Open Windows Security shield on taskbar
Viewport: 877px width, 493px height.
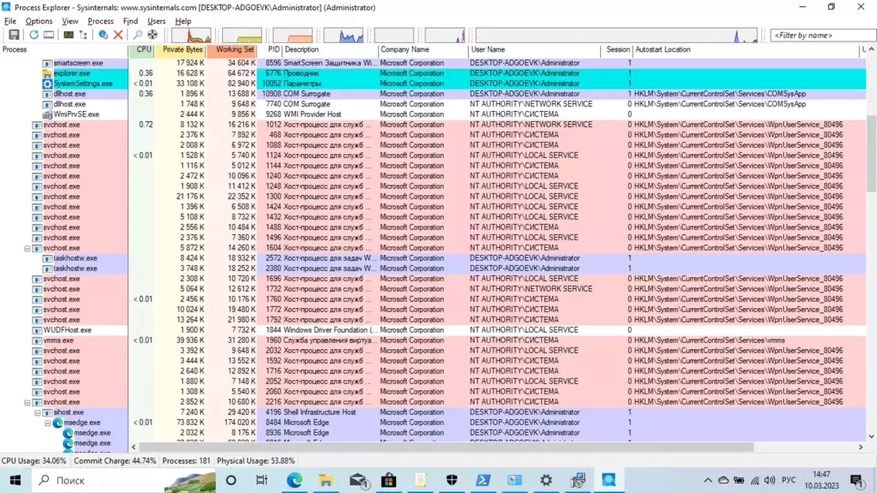pos(452,480)
